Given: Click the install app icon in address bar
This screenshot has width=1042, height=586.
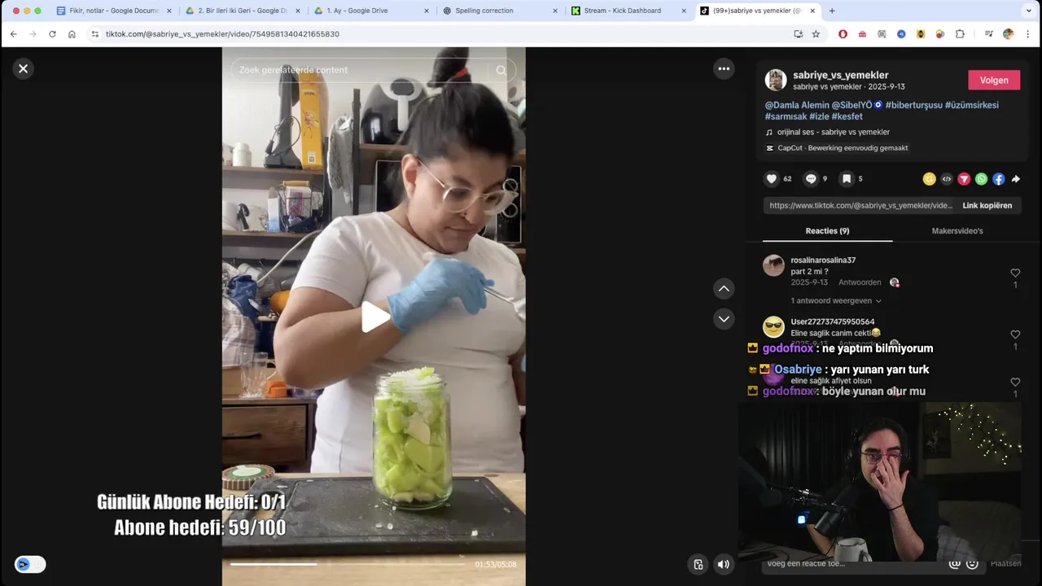Looking at the screenshot, I should pyautogui.click(x=798, y=34).
